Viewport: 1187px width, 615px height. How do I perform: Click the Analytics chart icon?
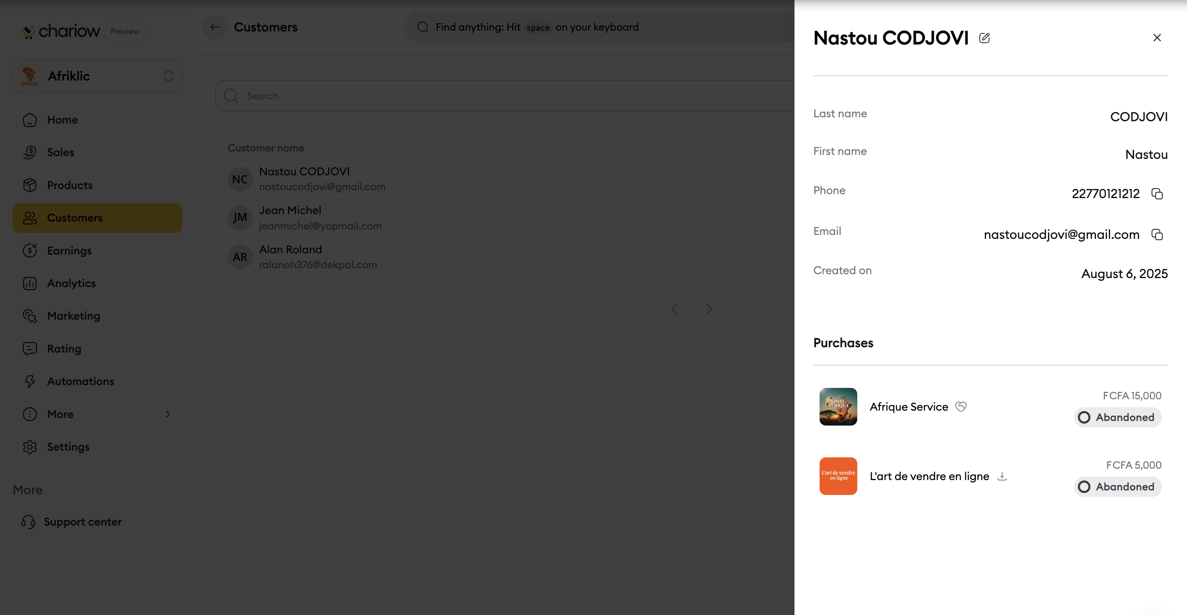[x=30, y=283]
